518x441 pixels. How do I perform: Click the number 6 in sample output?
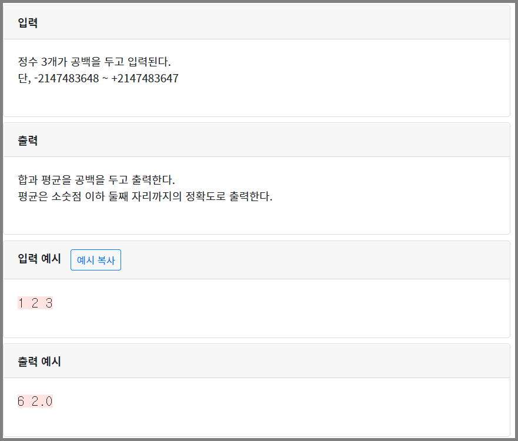21,401
